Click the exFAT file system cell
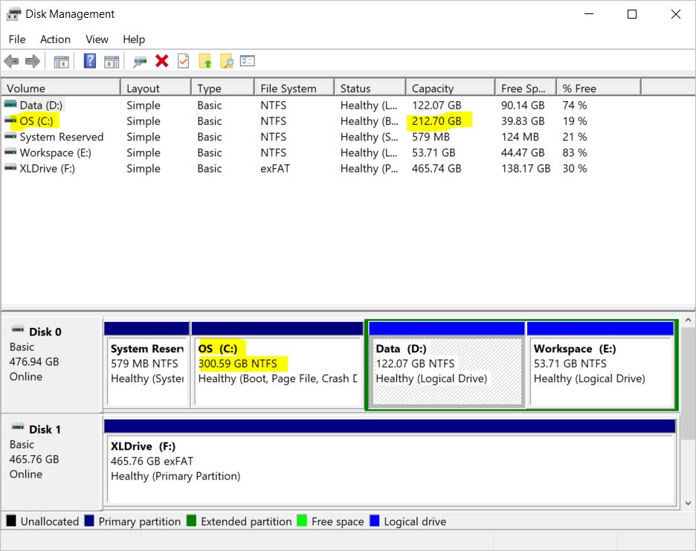Screen dimensions: 696x551 click(275, 169)
